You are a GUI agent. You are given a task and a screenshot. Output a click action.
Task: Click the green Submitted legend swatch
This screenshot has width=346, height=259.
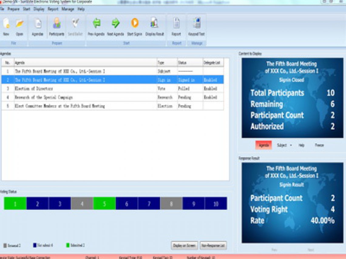(68, 245)
